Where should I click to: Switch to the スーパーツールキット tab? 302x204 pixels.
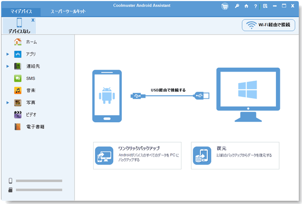(68, 12)
